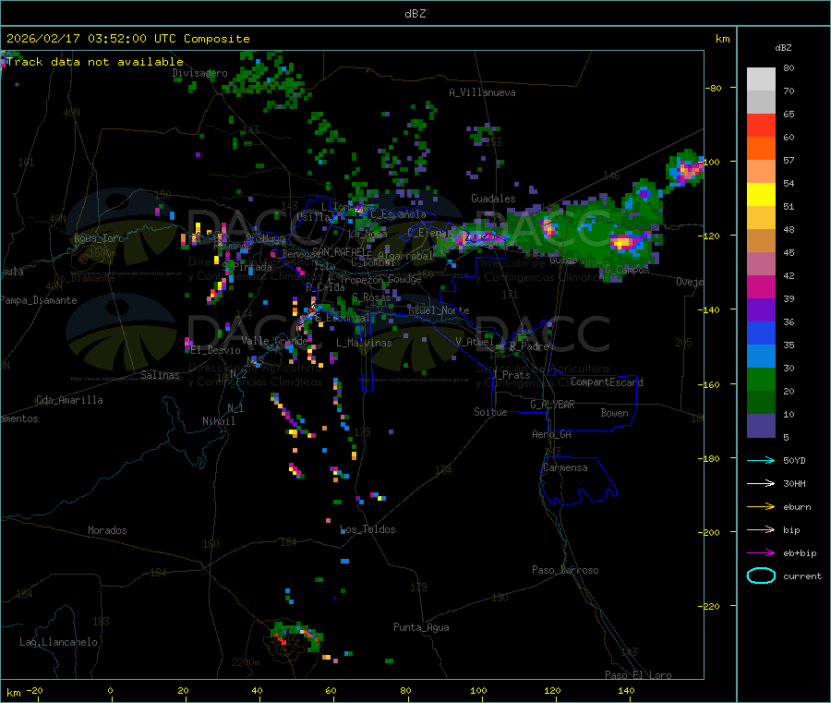Image resolution: width=831 pixels, height=703 pixels.
Task: Click the '-80' km tick on right axis
Action: point(714,88)
